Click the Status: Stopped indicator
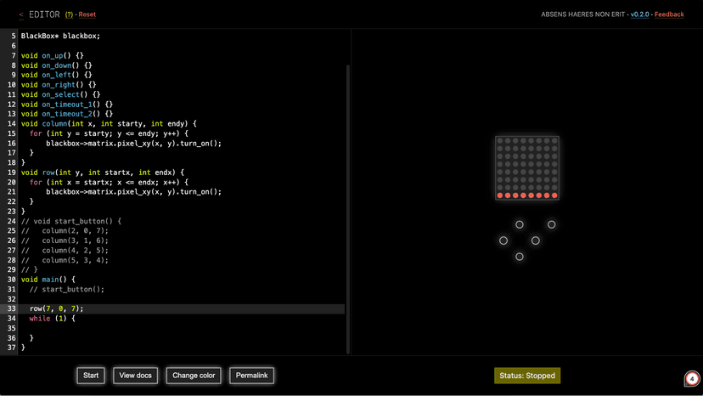Screen dimensions: 703x396 pyautogui.click(x=527, y=376)
